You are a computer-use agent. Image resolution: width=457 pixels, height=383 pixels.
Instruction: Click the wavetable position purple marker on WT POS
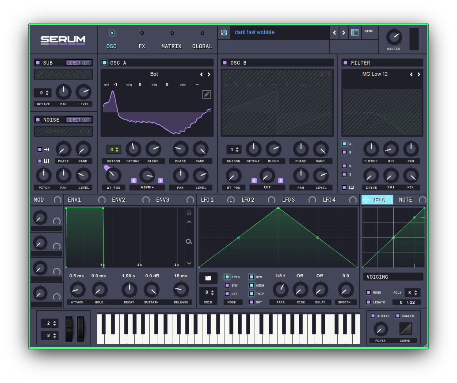[x=107, y=168]
